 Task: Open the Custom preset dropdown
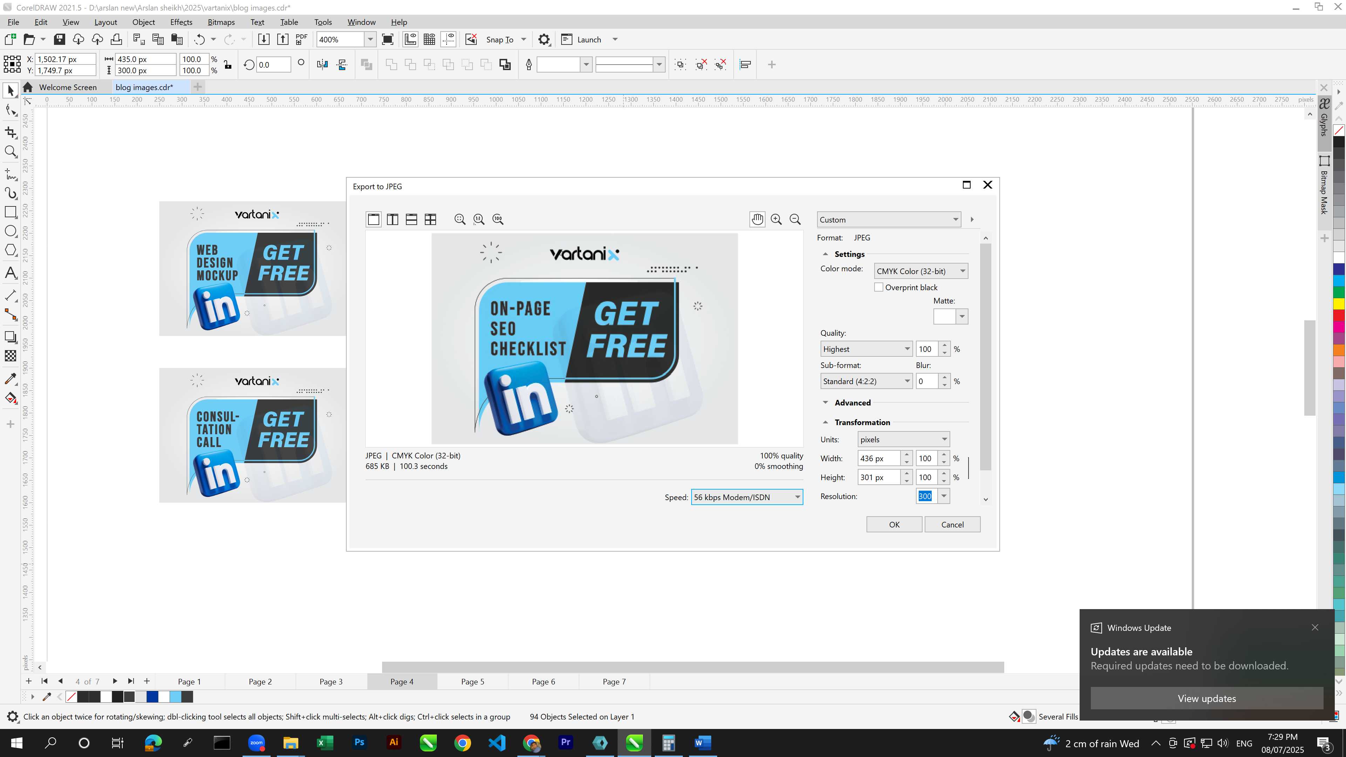click(889, 220)
